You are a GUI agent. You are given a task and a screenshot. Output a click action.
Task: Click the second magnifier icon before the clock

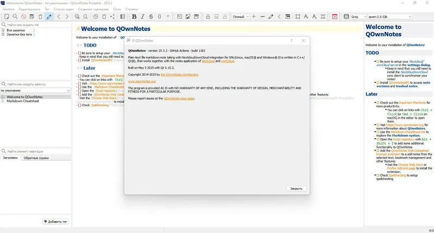click(86, 17)
